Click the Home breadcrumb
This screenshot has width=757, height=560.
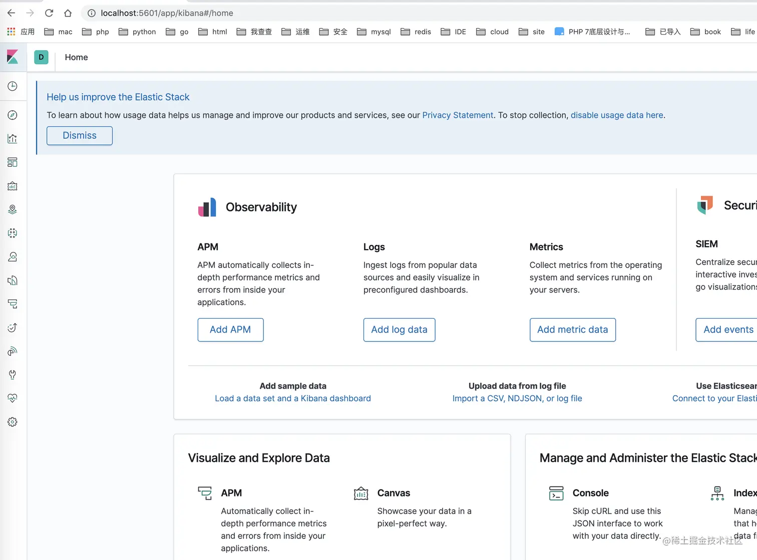click(76, 57)
